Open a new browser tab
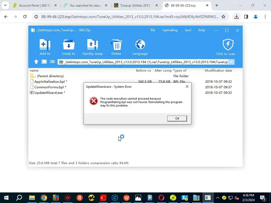The image size is (271, 203). [x=216, y=5]
